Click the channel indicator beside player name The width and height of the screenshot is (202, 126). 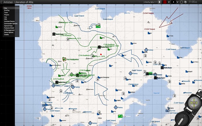pyautogui.click(x=160, y=2)
